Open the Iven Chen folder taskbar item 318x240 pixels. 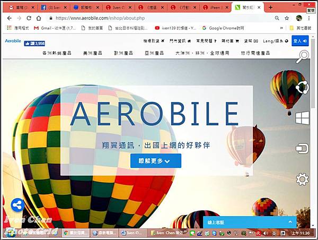coord(167,233)
